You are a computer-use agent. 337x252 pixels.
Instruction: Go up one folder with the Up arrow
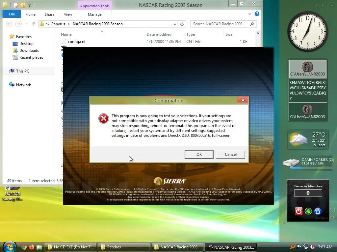(34, 24)
